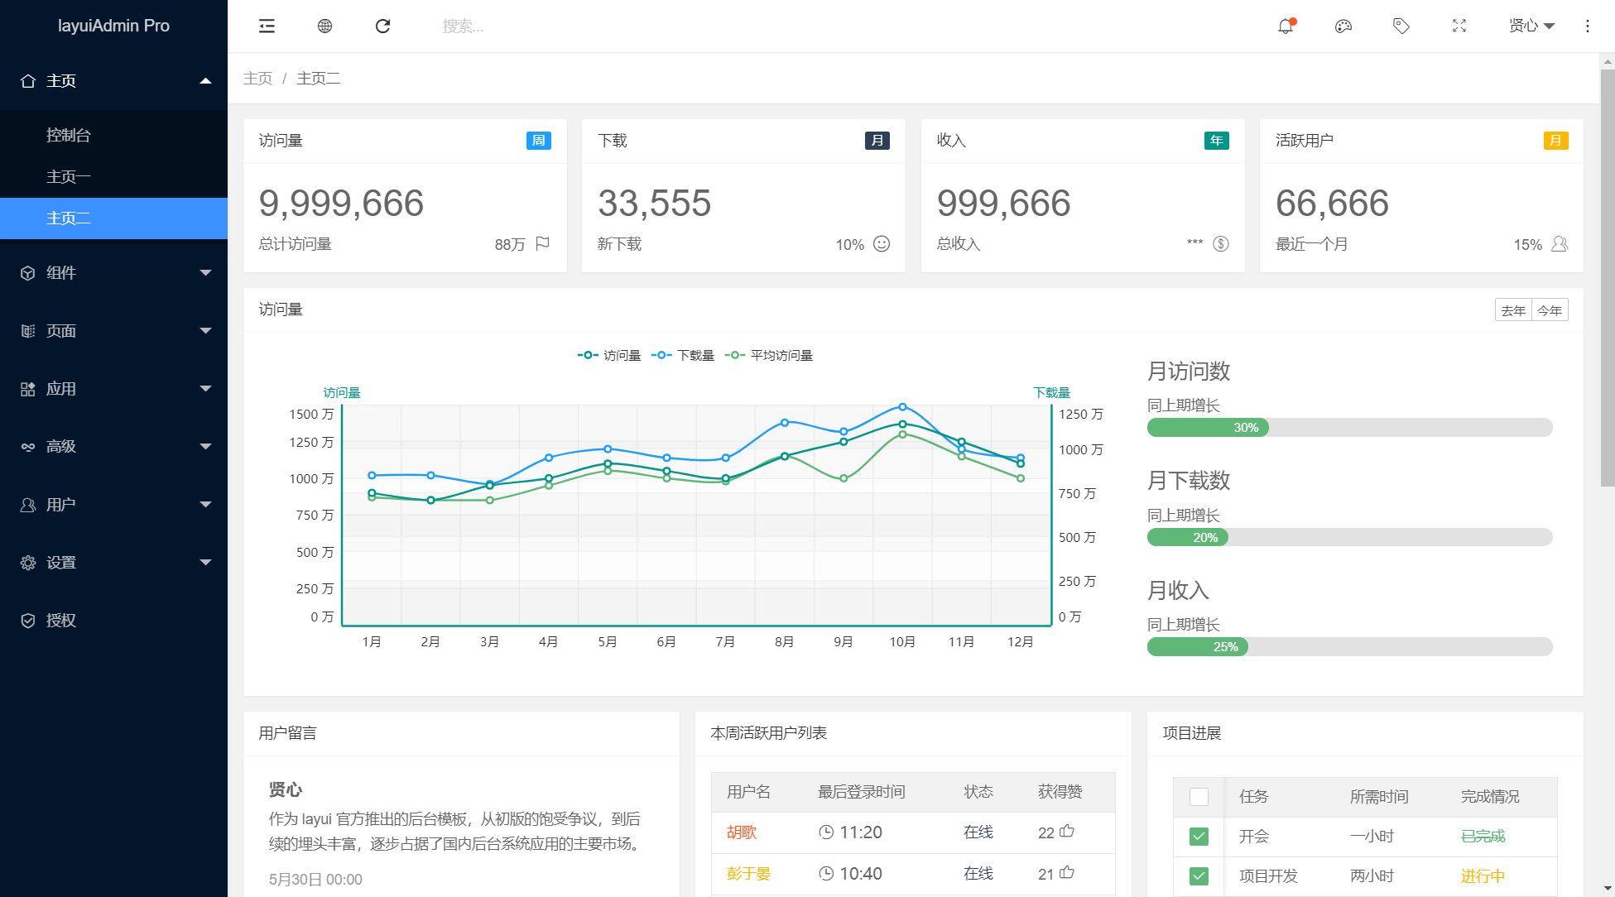This screenshot has width=1615, height=897.
Task: Uncheck the 开会 task checkbox
Action: coord(1199,837)
